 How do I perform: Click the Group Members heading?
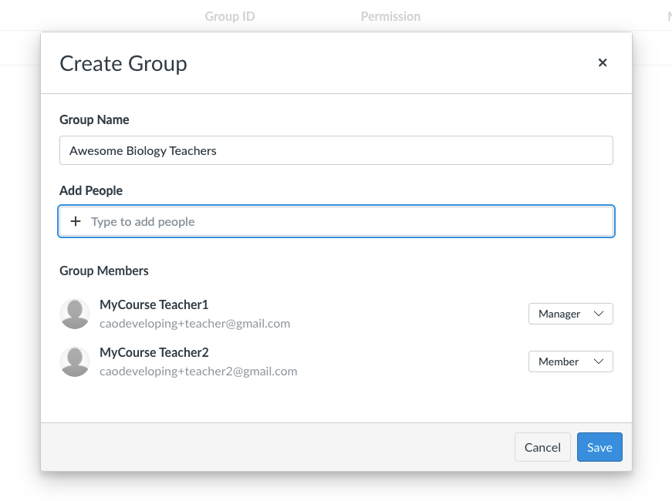104,271
